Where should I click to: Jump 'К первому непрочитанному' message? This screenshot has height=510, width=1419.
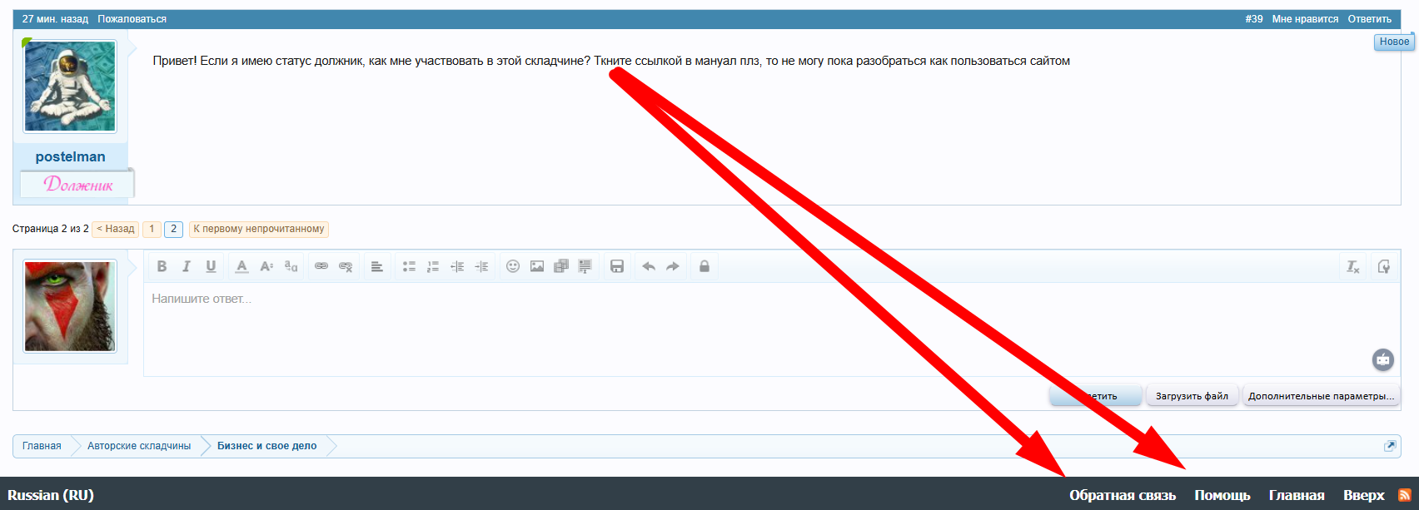259,229
